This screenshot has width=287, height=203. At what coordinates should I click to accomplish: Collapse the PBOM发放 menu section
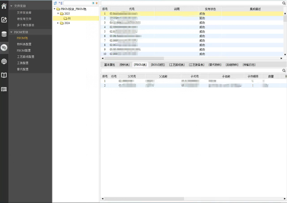click(11, 32)
